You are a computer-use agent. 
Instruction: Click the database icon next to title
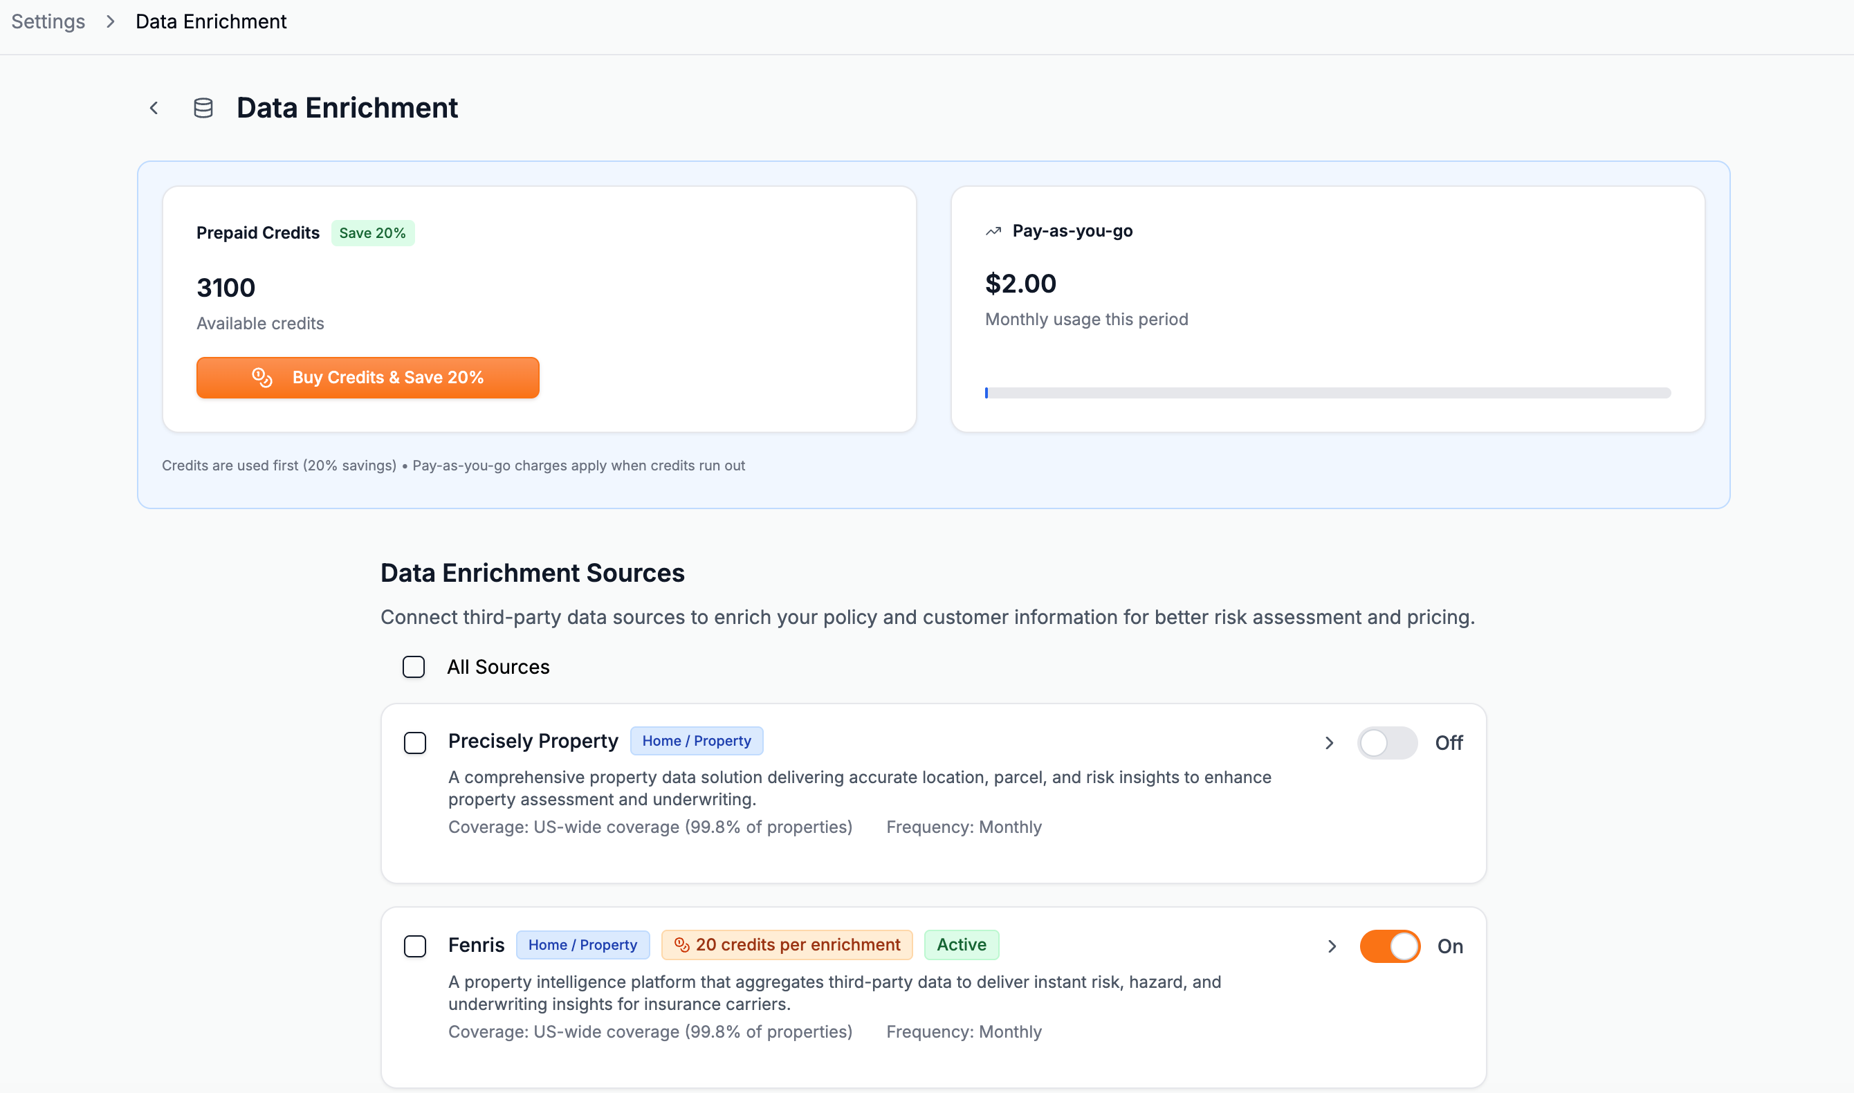(203, 109)
